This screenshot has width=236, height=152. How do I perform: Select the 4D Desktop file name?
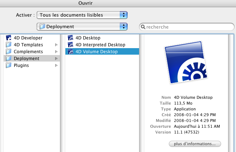88,38
